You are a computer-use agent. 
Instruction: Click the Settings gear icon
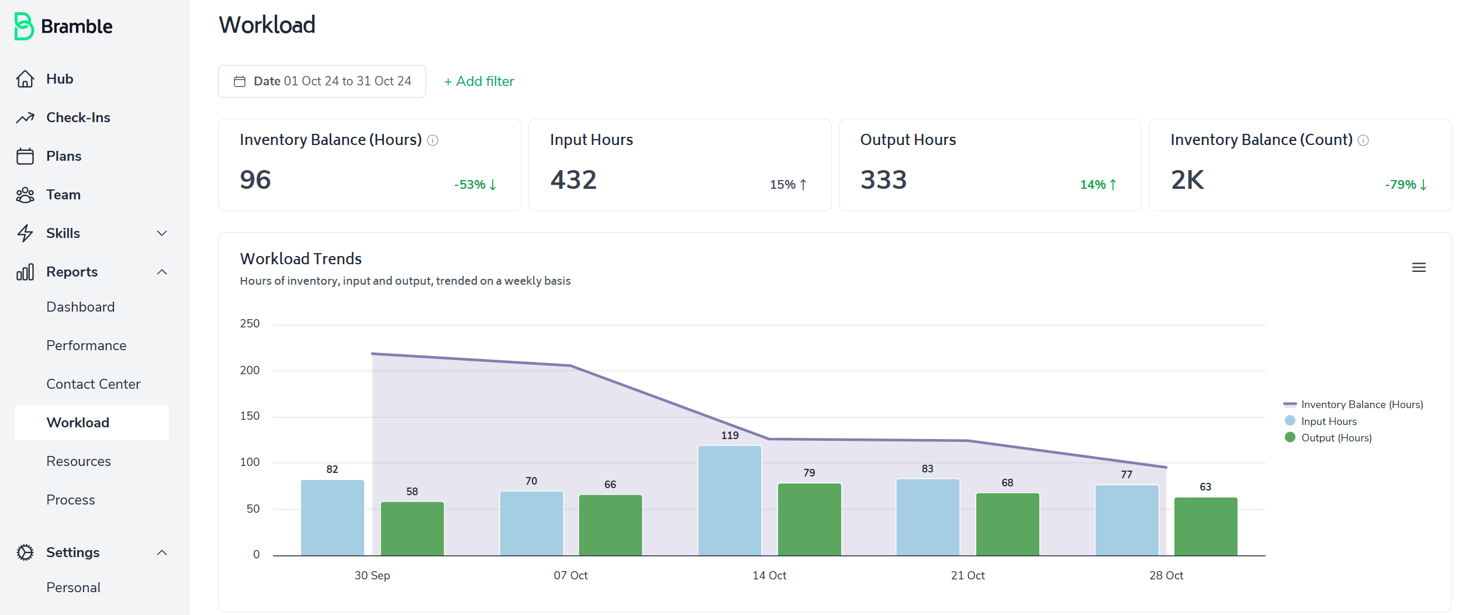click(25, 552)
